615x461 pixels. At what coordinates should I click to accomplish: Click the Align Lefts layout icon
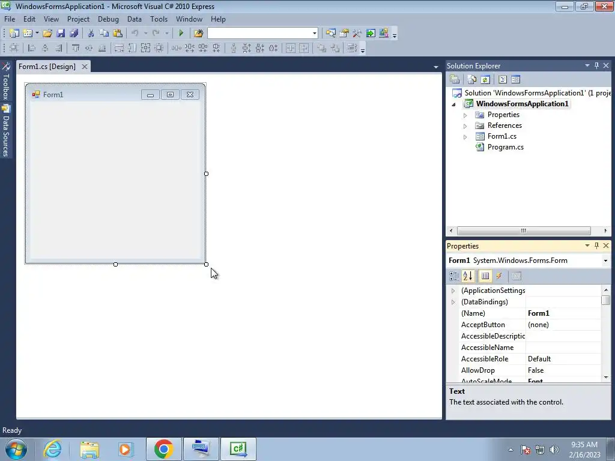tap(32, 48)
